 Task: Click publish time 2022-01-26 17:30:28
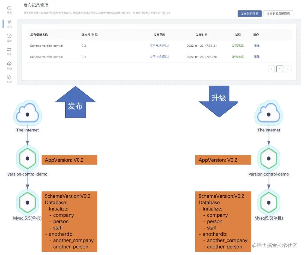tap(202, 57)
